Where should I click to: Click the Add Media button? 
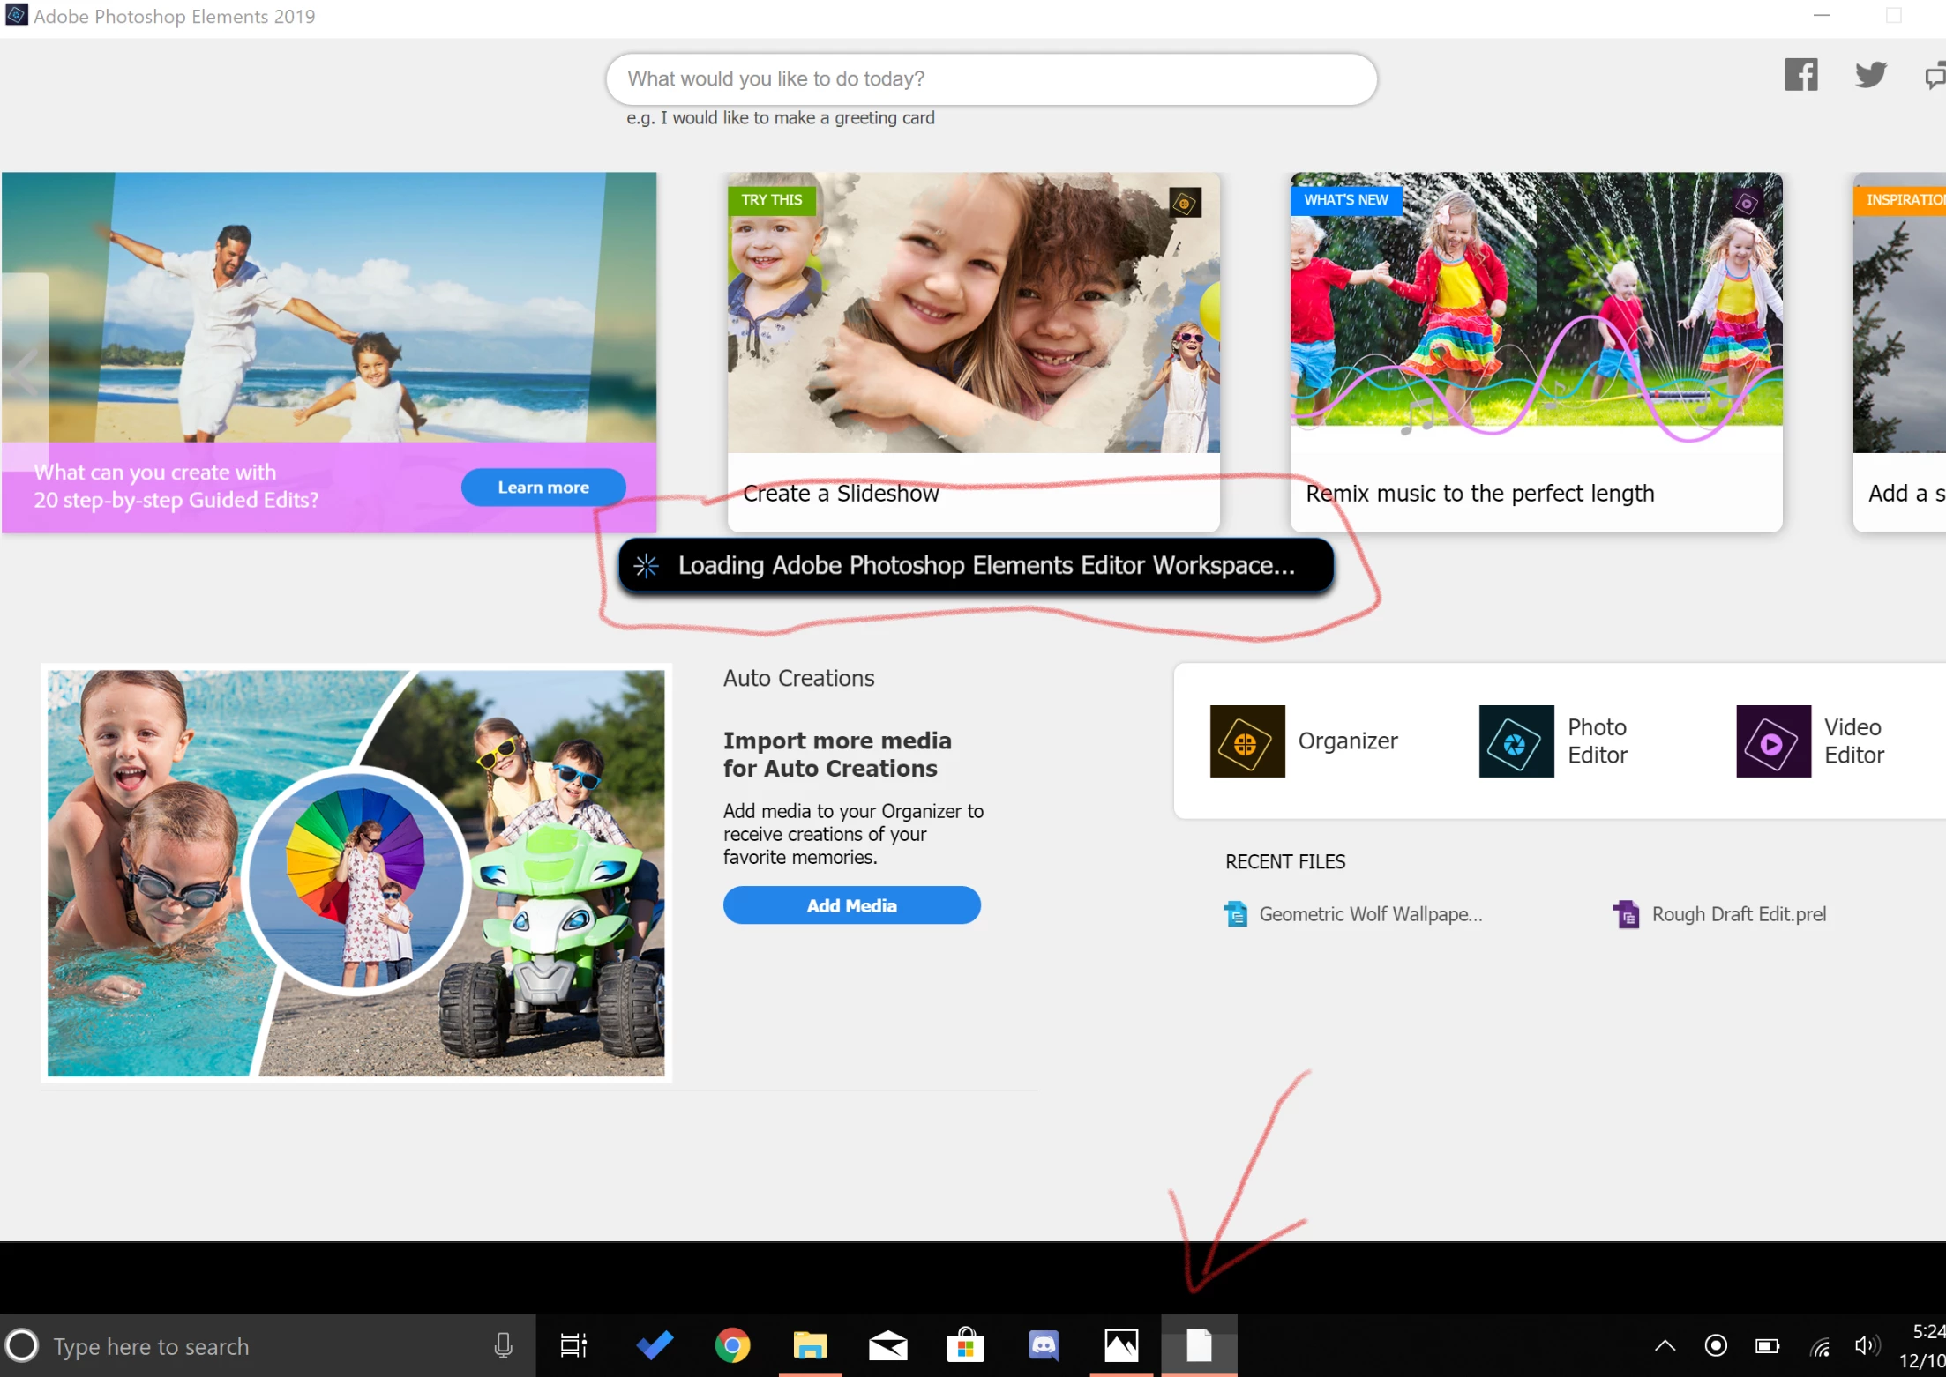[x=851, y=905]
